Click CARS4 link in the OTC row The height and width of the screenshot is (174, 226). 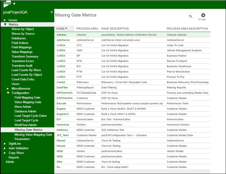coord(61,45)
